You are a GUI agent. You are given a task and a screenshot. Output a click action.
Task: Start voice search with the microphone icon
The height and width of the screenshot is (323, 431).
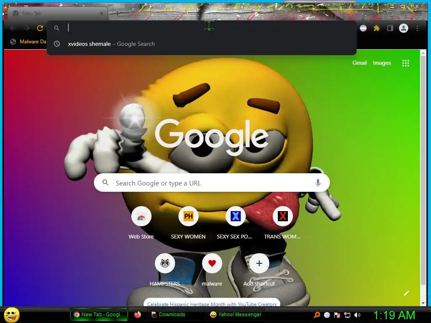click(318, 183)
